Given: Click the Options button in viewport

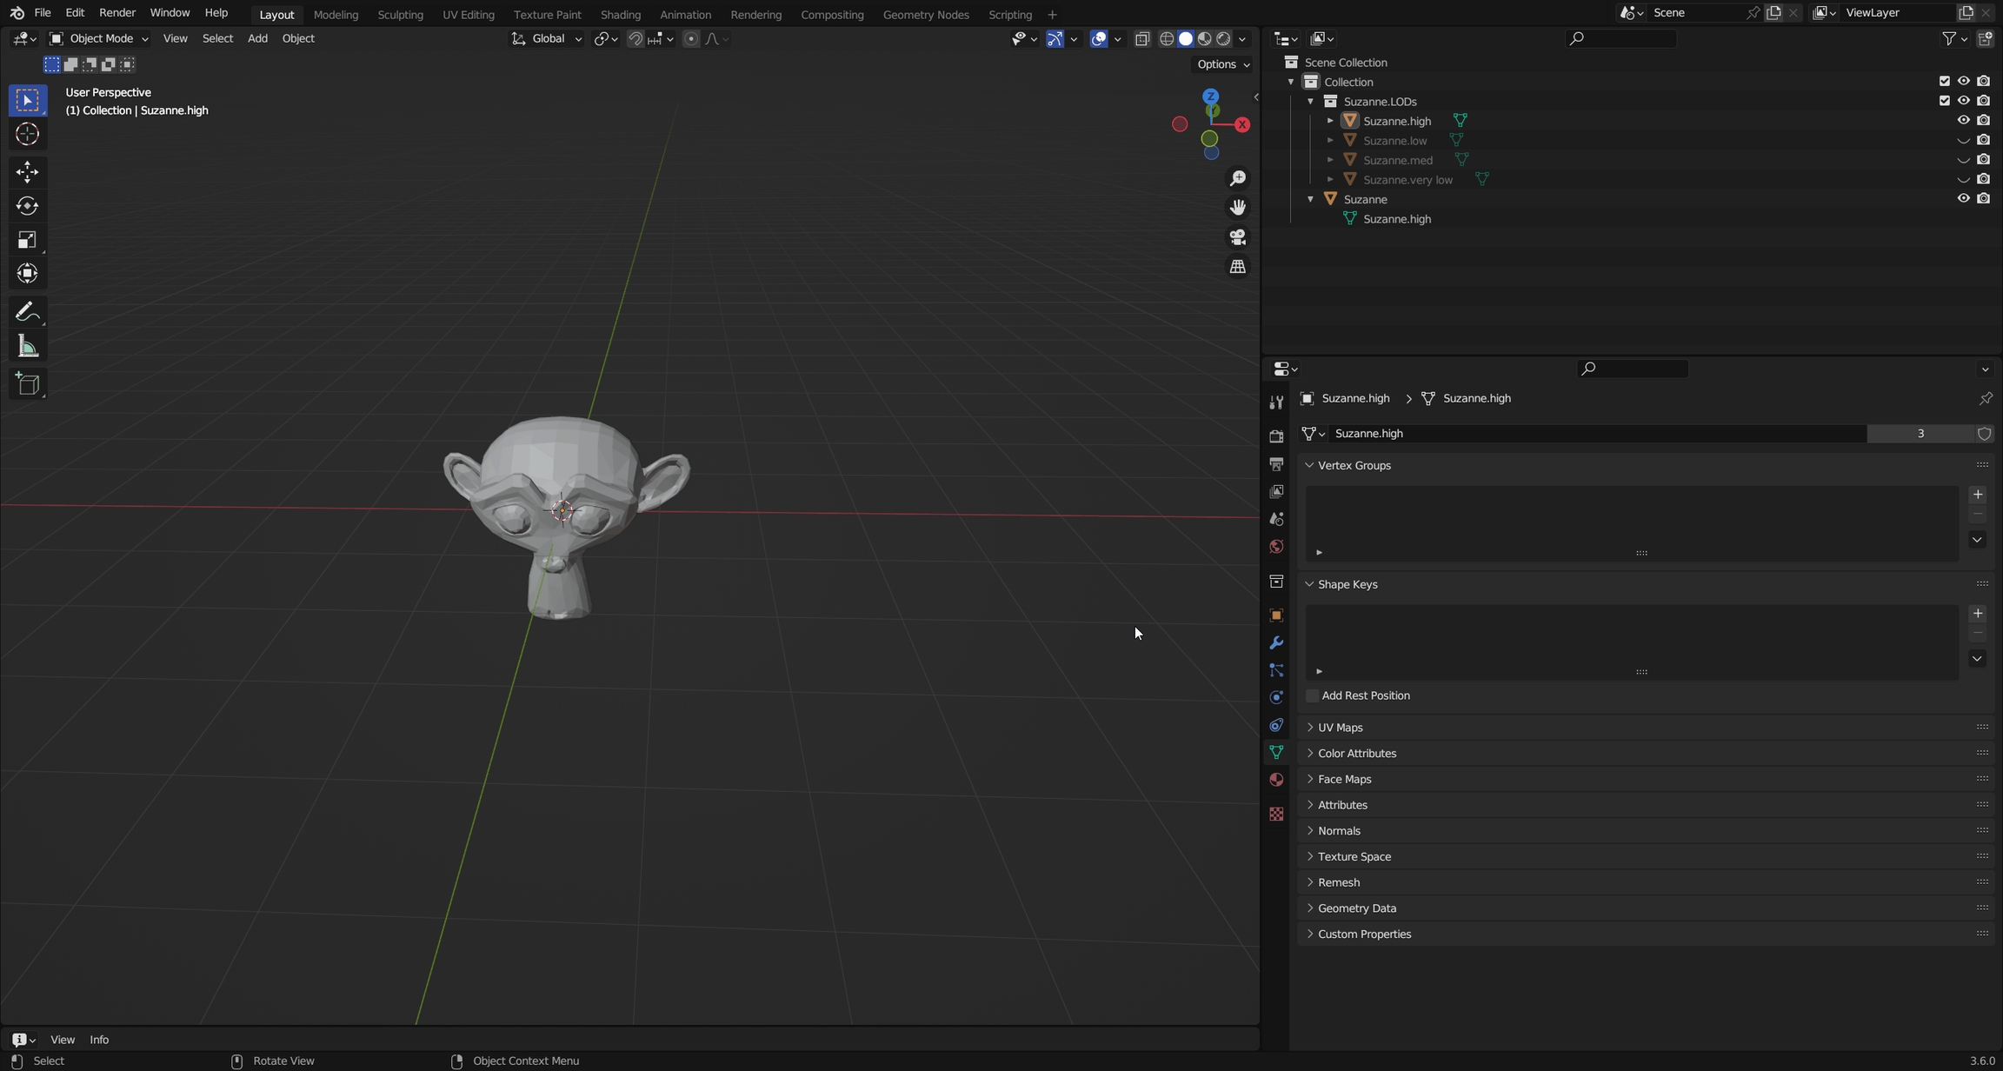Looking at the screenshot, I should (1222, 64).
